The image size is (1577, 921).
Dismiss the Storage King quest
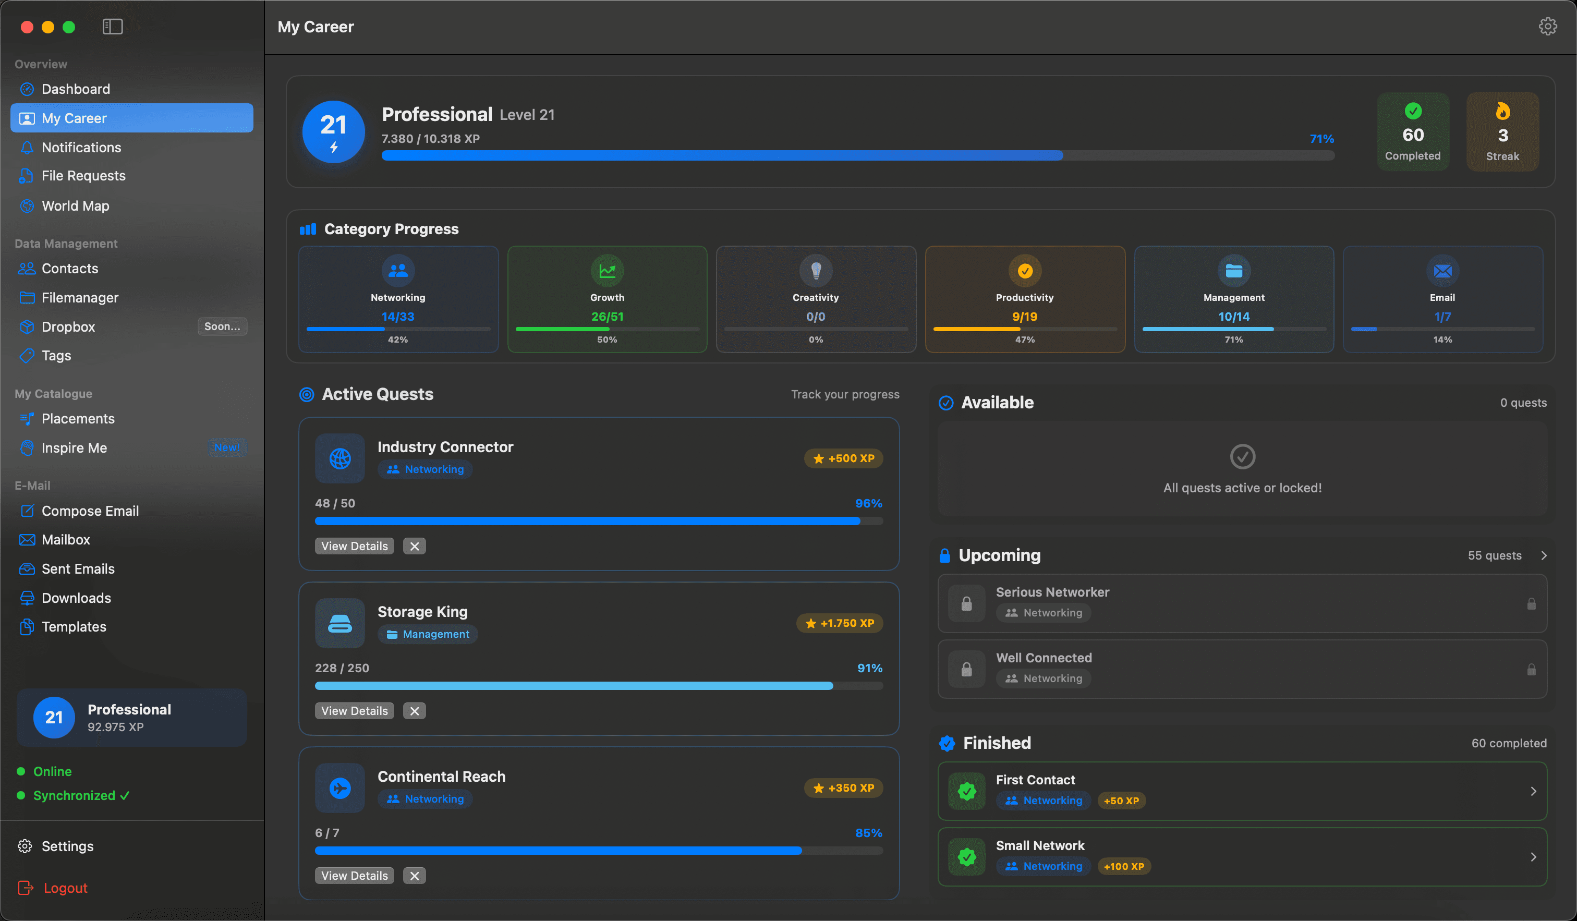(414, 710)
